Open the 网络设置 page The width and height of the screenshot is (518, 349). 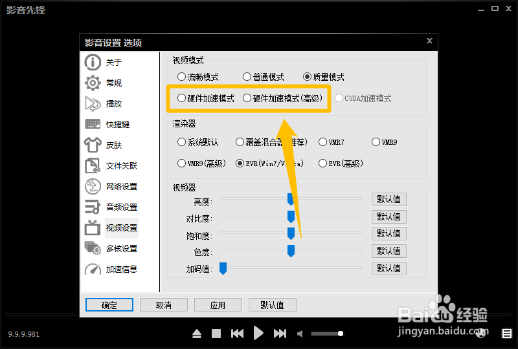(x=121, y=186)
